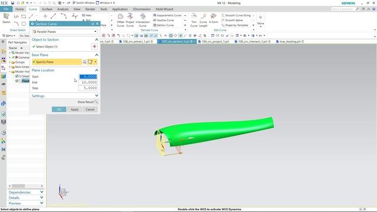Screen dimensions: 377x212
Task: Select the Project Curve tool
Action: (x=130, y=20)
